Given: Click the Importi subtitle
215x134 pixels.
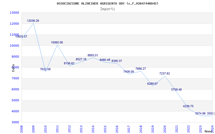Looking at the screenshot, I should pos(107,9).
